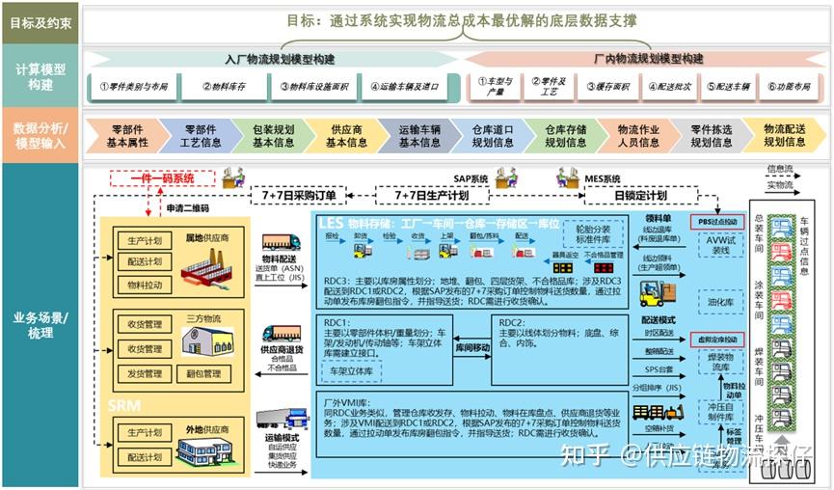Click the 目标及约束 sidebar label
This screenshot has width=834, height=490.
click(x=40, y=23)
